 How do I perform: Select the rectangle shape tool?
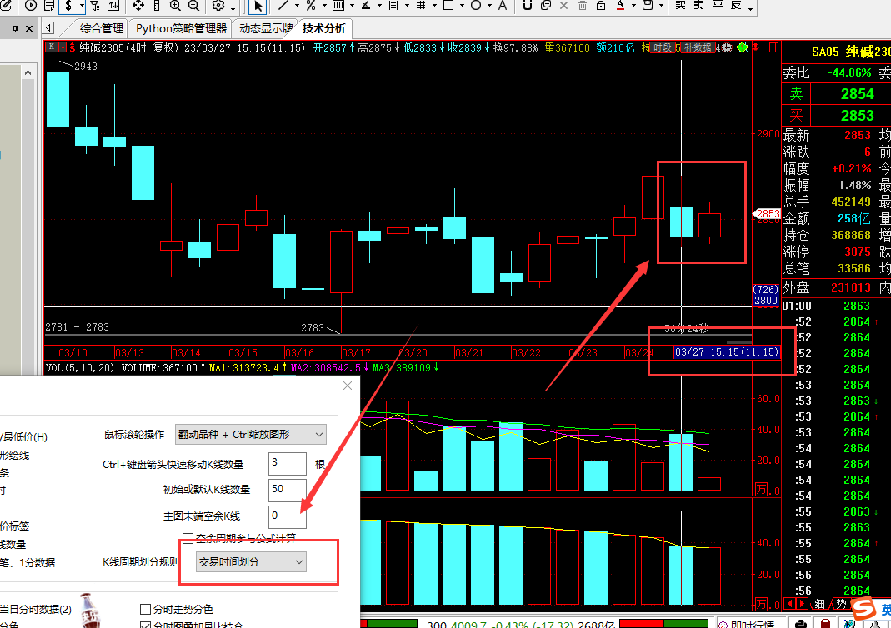[448, 6]
